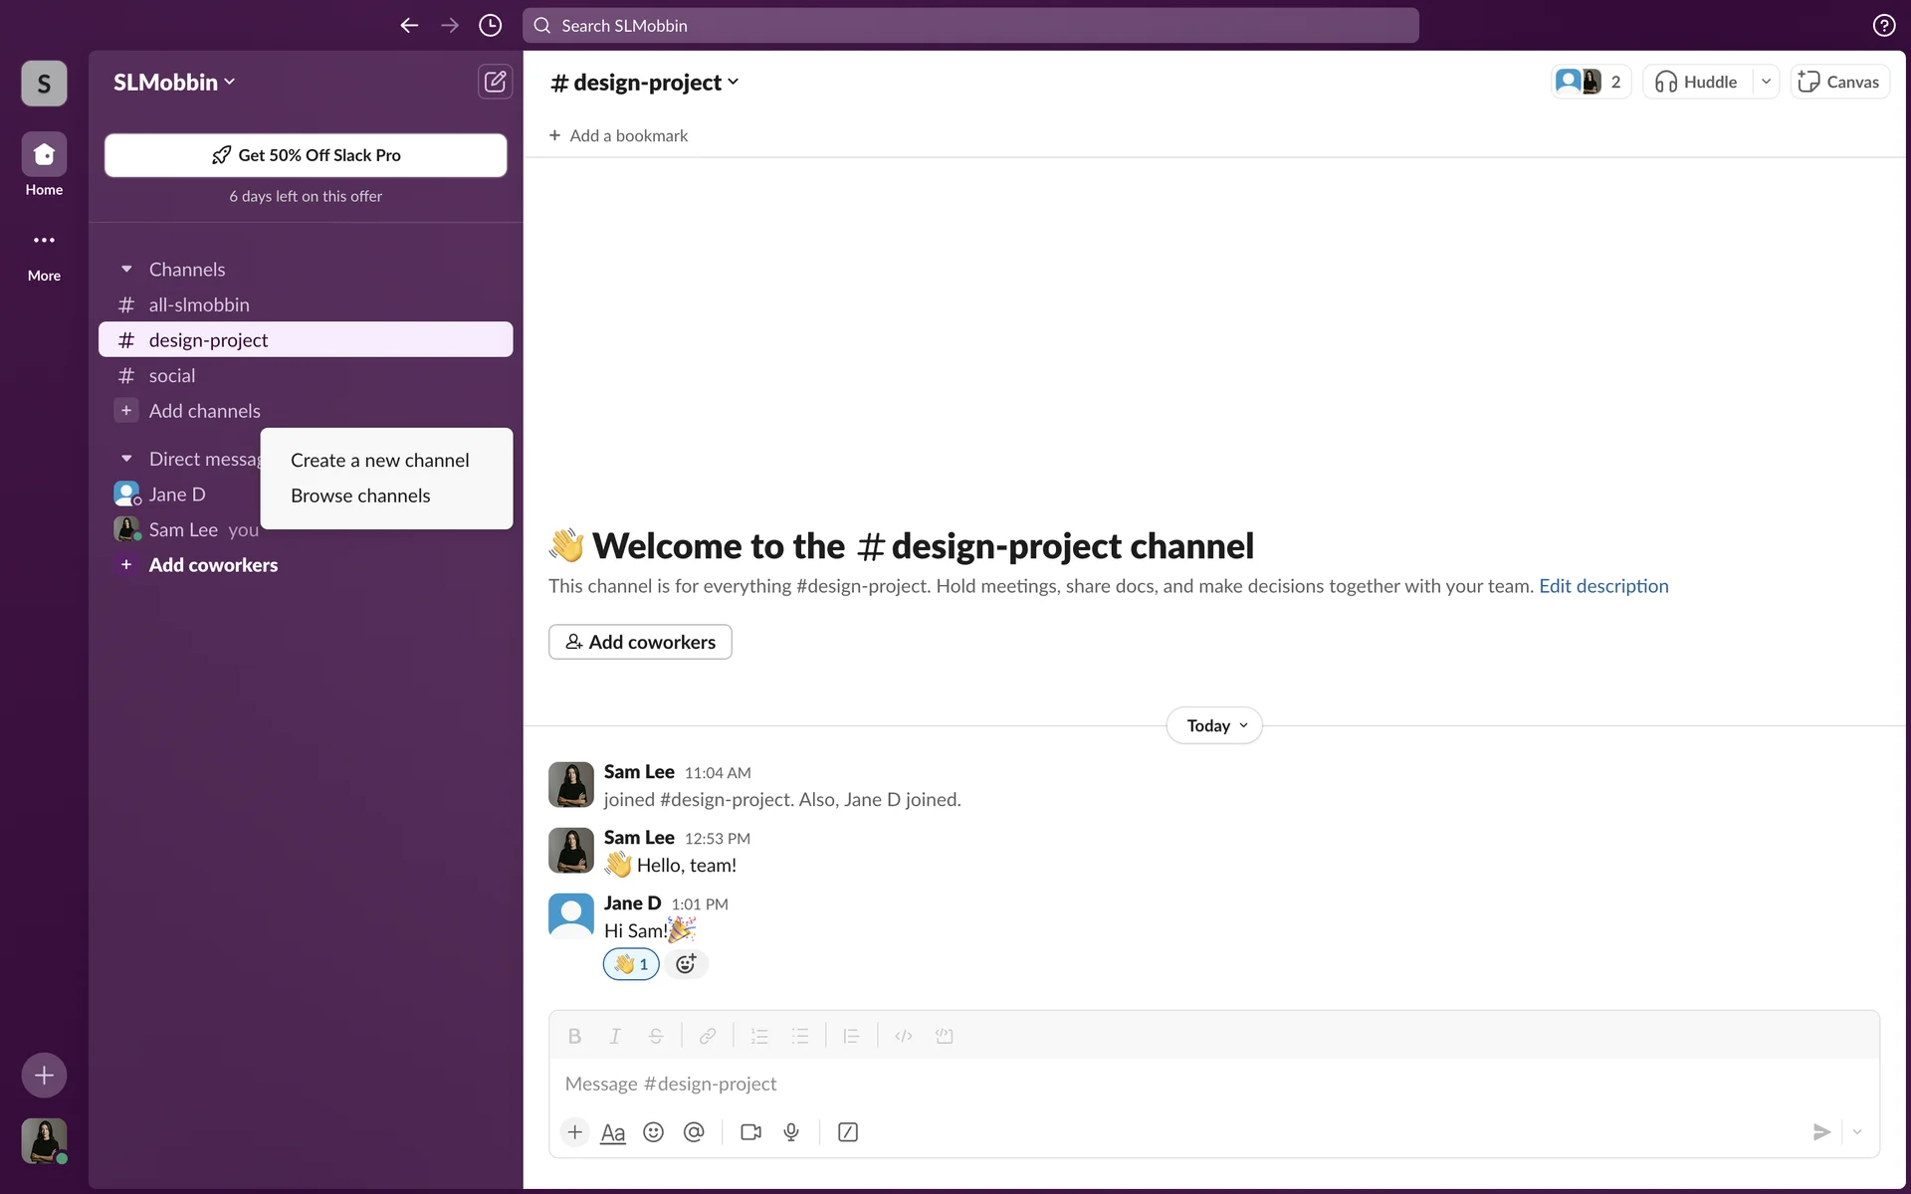Open the help question mark icon

1883,26
